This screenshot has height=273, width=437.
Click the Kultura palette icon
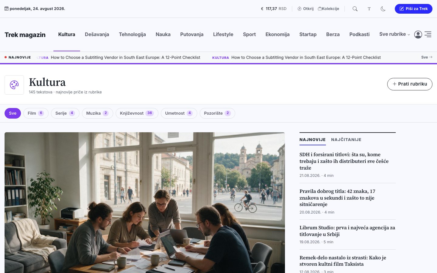point(14,85)
